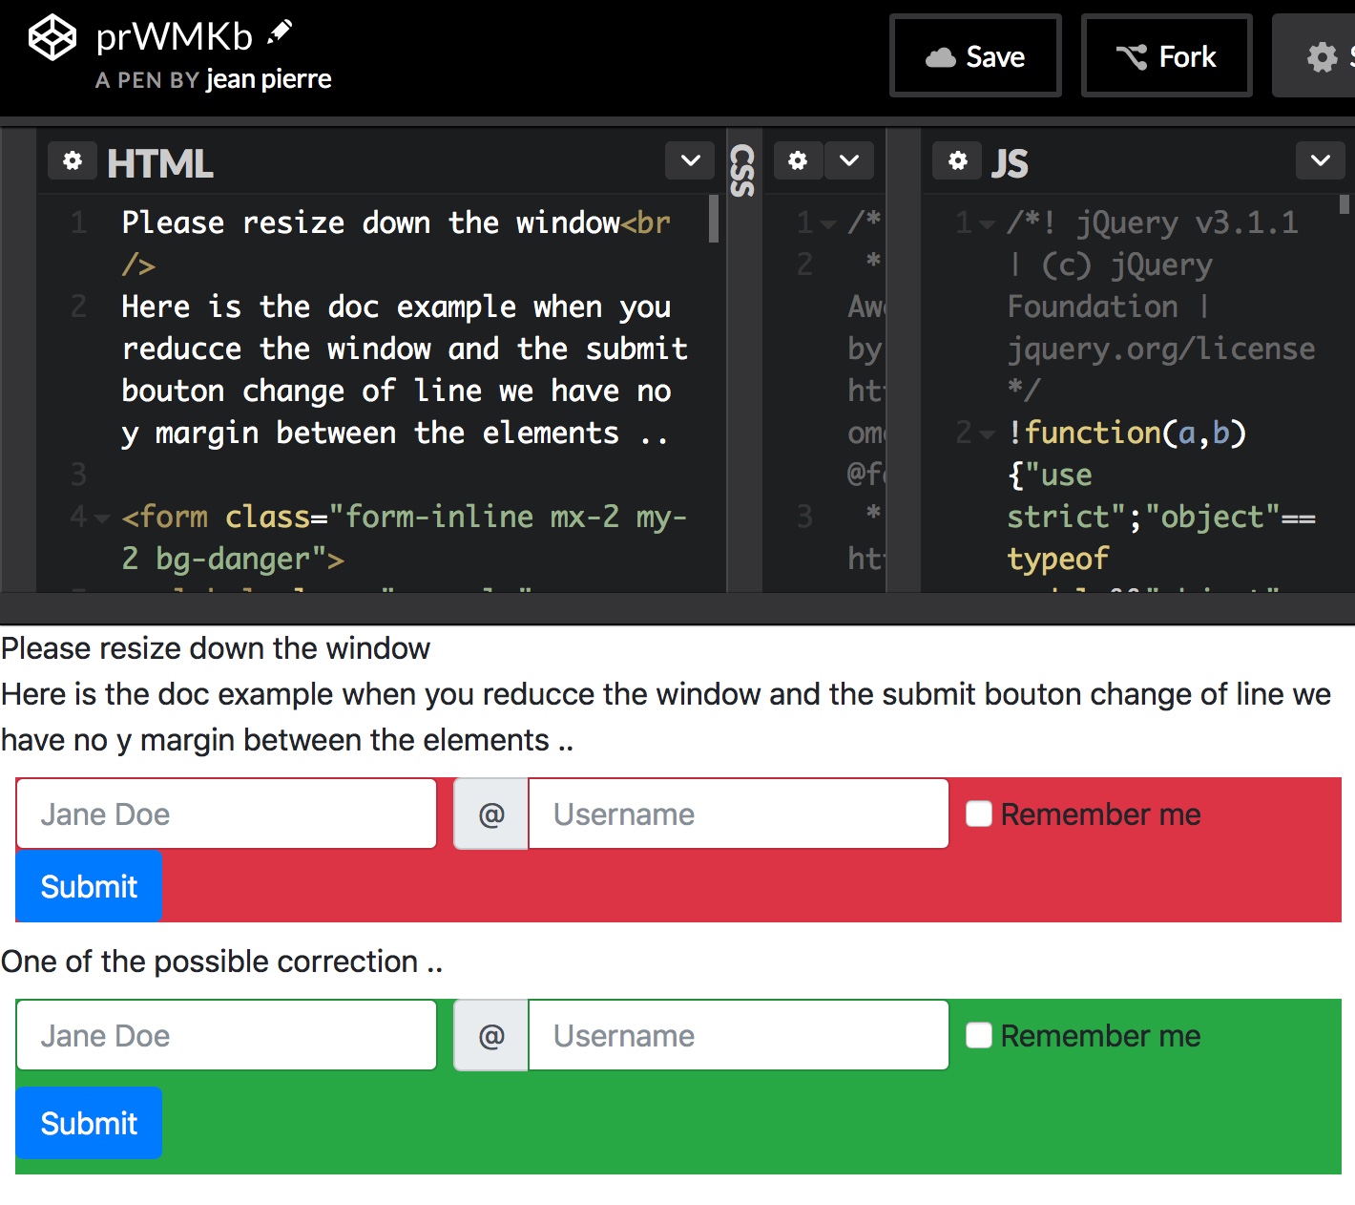Collapse the HTML editor panel via its chevron

click(689, 160)
